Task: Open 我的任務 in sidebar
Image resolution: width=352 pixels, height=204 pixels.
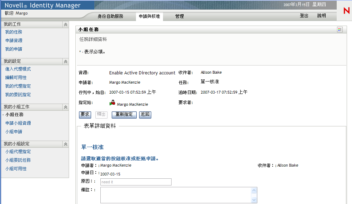Action: click(x=14, y=32)
